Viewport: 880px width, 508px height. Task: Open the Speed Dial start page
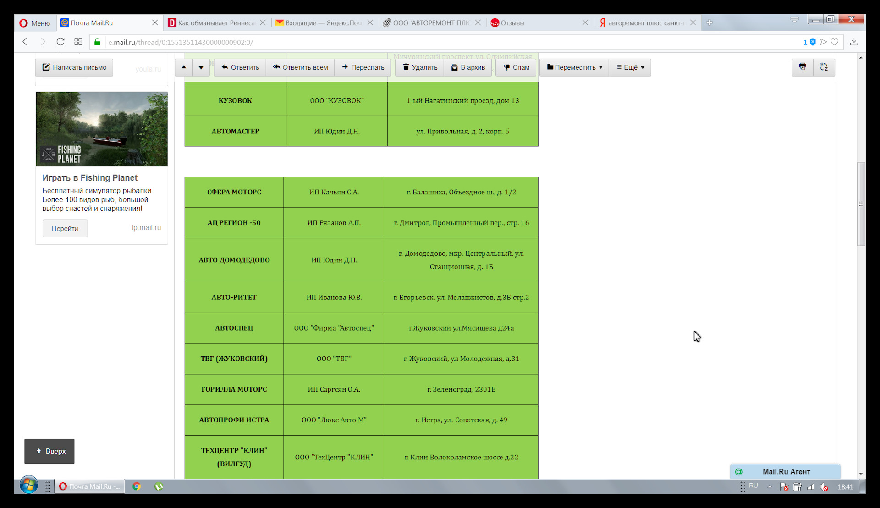(78, 42)
